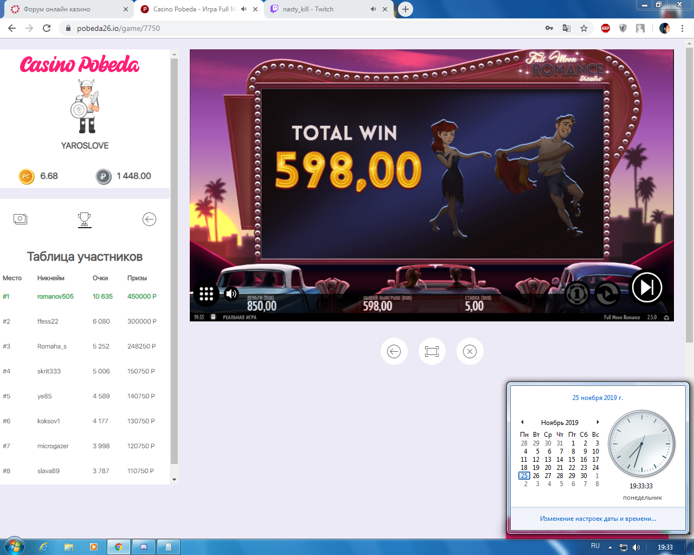Open the Chrome profile avatar

pos(665,28)
